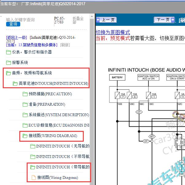Select 准备(PREPARATION) tree row
Viewport: 185px width, 185px height.
pyautogui.click(x=47, y=104)
